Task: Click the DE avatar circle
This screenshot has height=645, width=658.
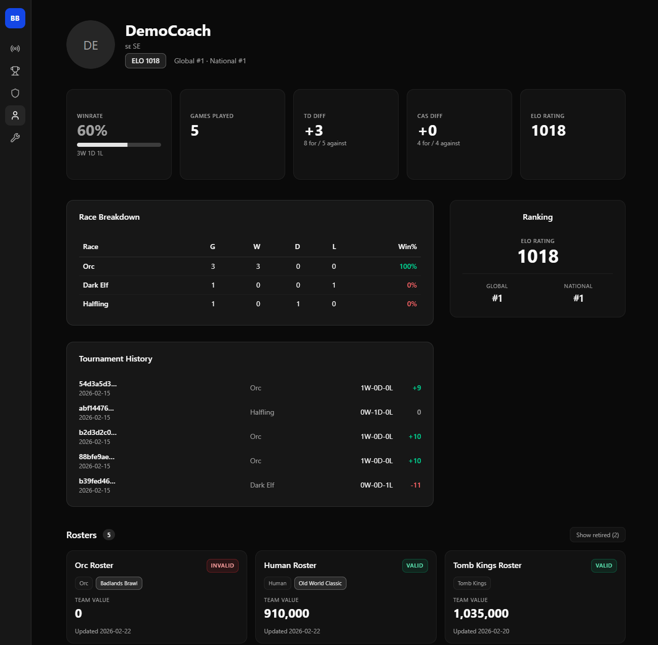Action: (x=91, y=45)
